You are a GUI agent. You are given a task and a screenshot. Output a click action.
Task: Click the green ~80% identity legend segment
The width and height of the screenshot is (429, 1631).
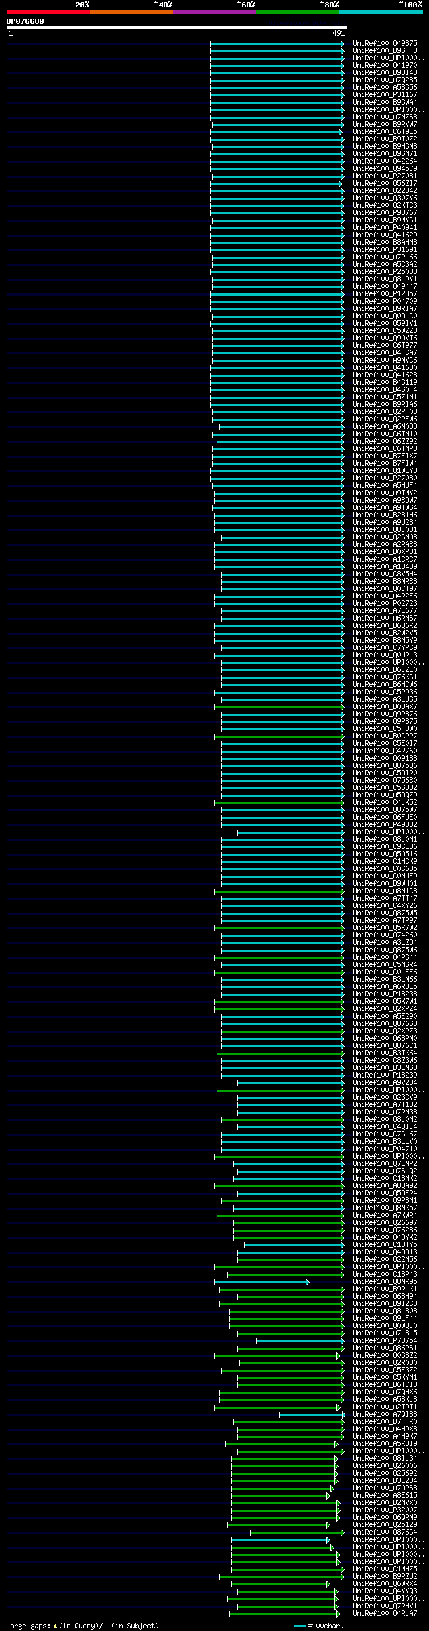coord(297,12)
